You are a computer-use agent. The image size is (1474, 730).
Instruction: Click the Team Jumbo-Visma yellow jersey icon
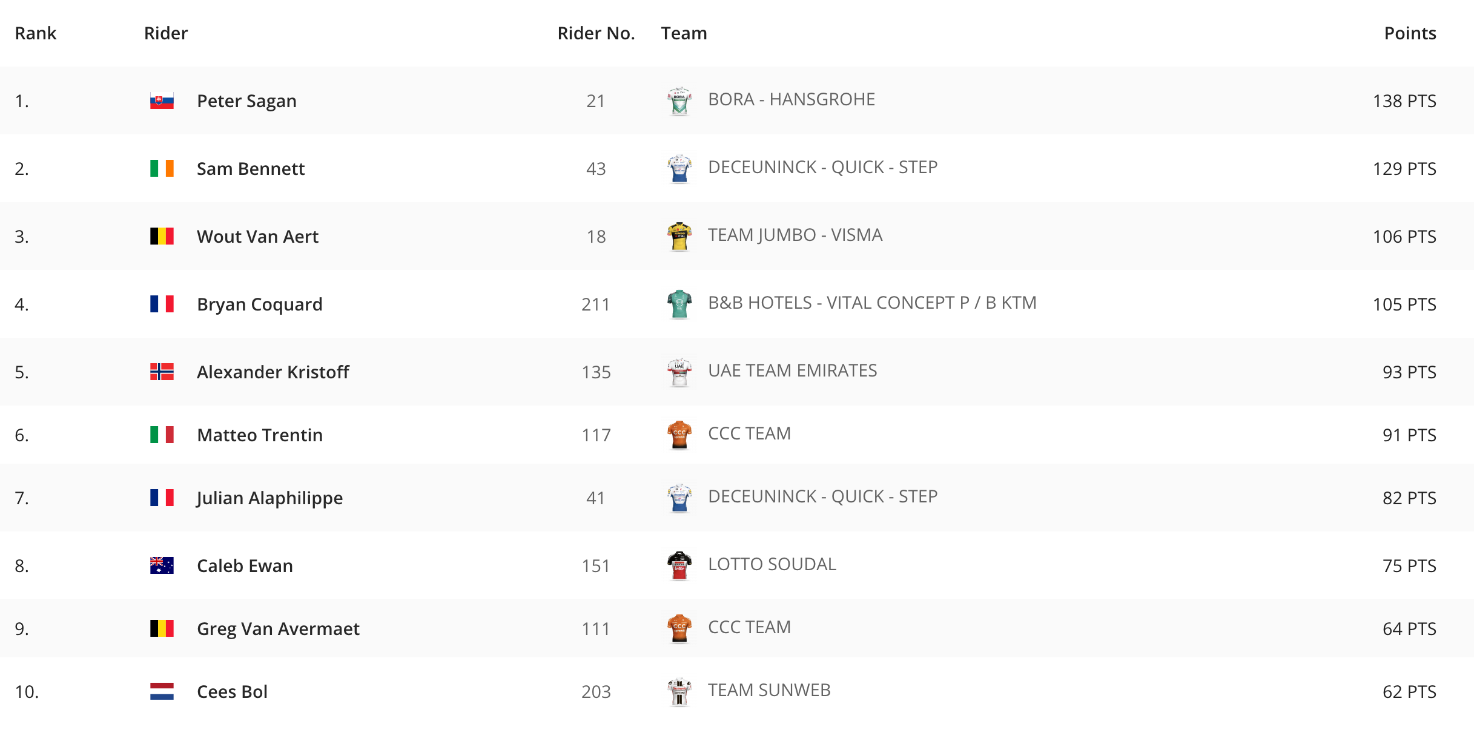click(x=679, y=236)
